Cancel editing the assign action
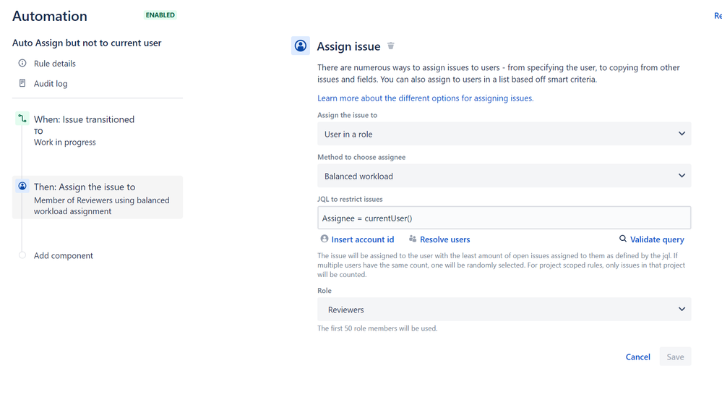 pyautogui.click(x=637, y=357)
